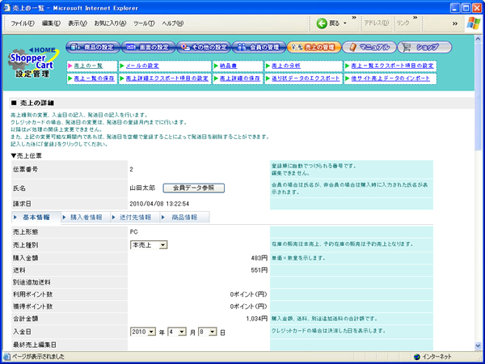This screenshot has height=364, width=485.
Task: Click the リンク toolbar label
Action: point(403,23)
